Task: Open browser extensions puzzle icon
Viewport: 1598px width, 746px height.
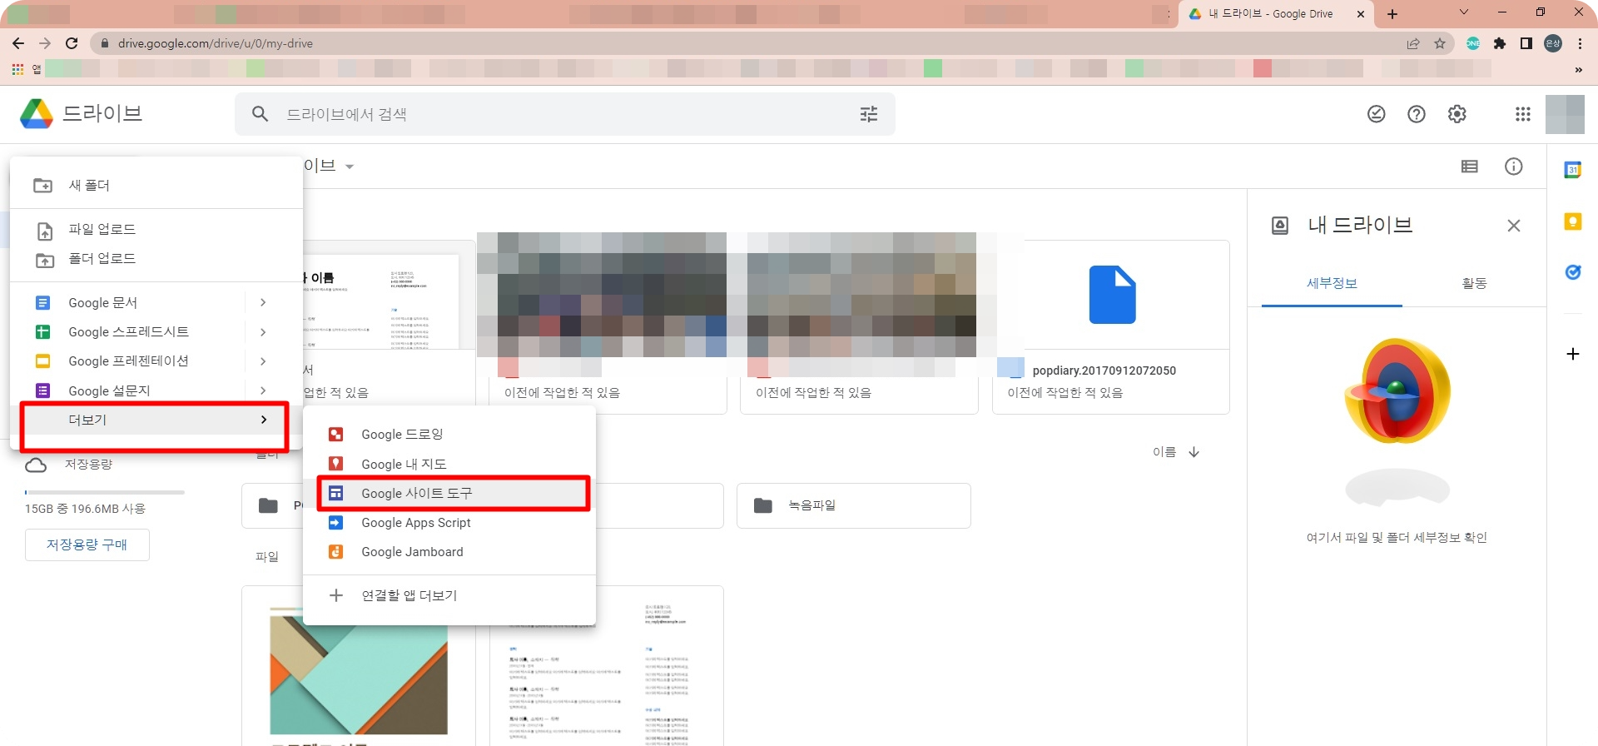Action: coord(1500,43)
